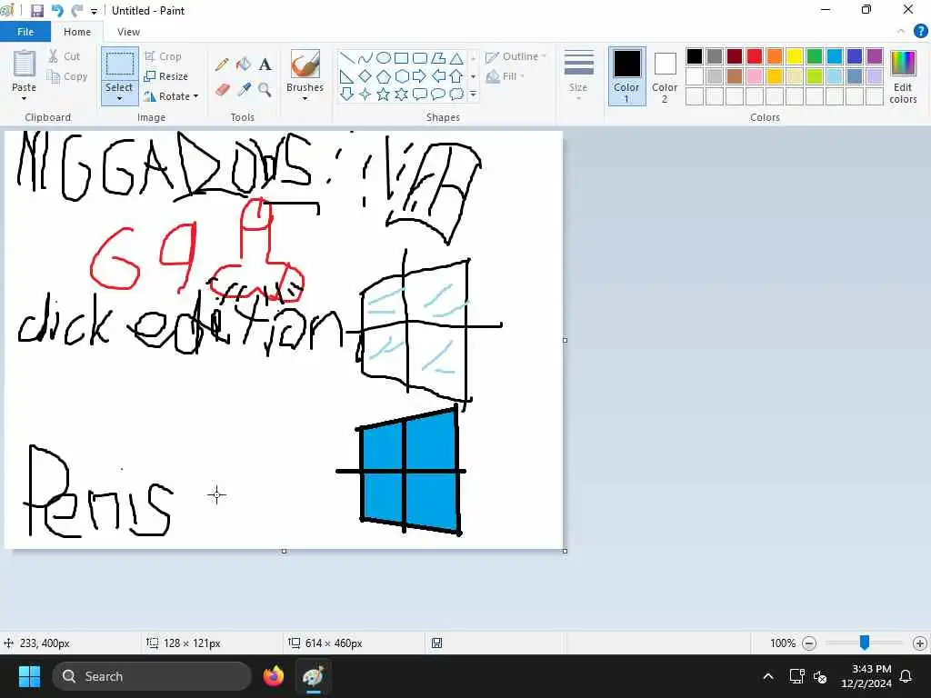Choose the Hexagon shape
Screen dimensions: 931x698
(401, 76)
